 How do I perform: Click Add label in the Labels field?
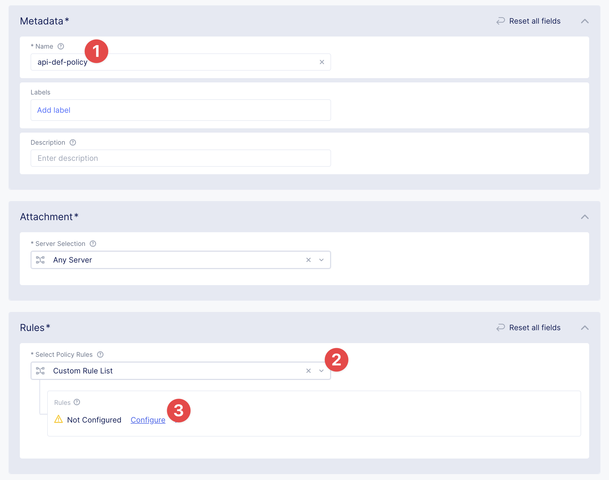pyautogui.click(x=54, y=110)
